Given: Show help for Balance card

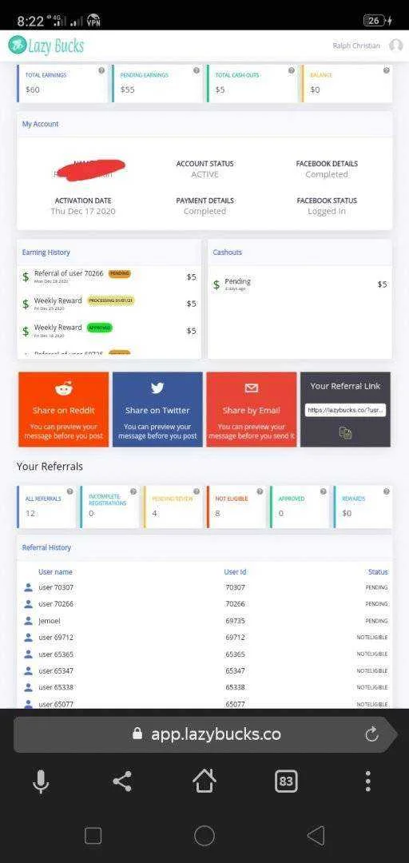Looking at the screenshot, I should tap(386, 70).
